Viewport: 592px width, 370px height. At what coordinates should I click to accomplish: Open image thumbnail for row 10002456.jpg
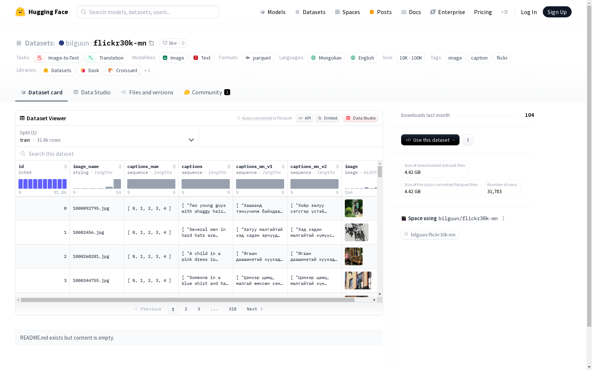[x=357, y=232]
